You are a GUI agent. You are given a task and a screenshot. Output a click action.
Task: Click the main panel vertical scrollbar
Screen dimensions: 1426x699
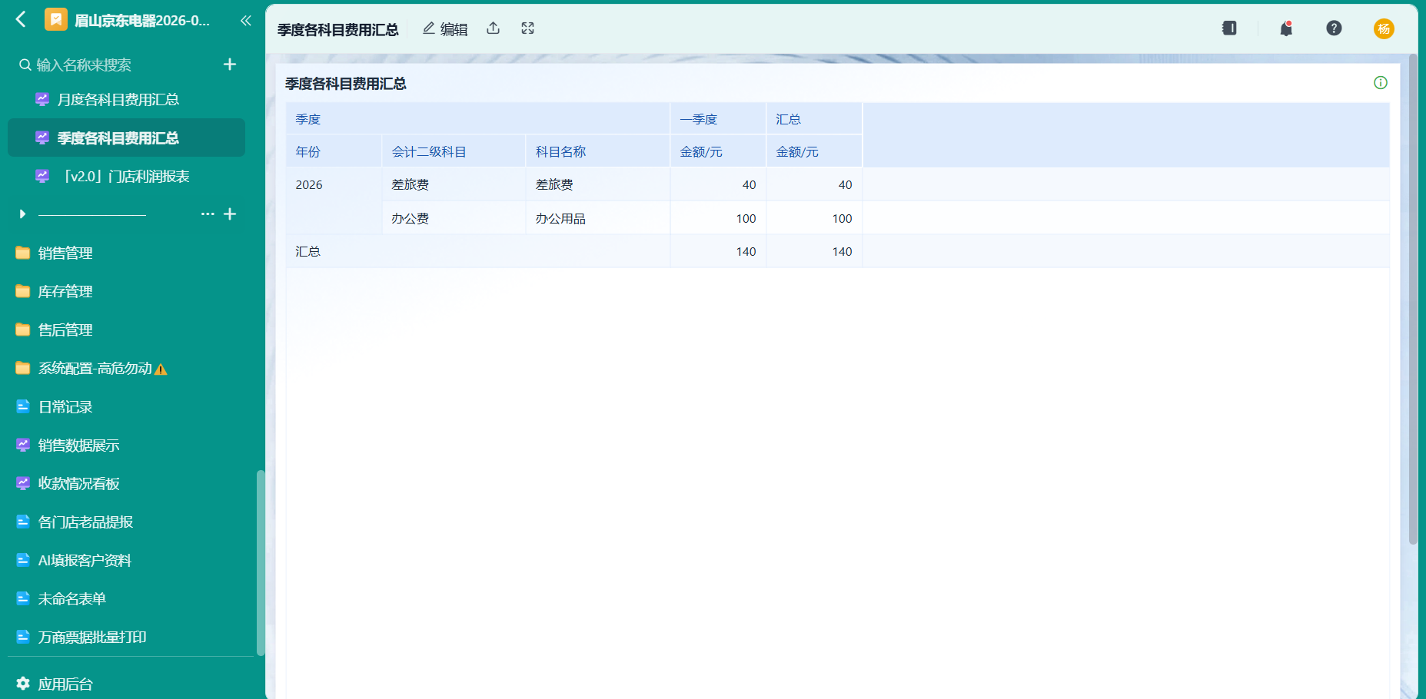[x=1413, y=300]
